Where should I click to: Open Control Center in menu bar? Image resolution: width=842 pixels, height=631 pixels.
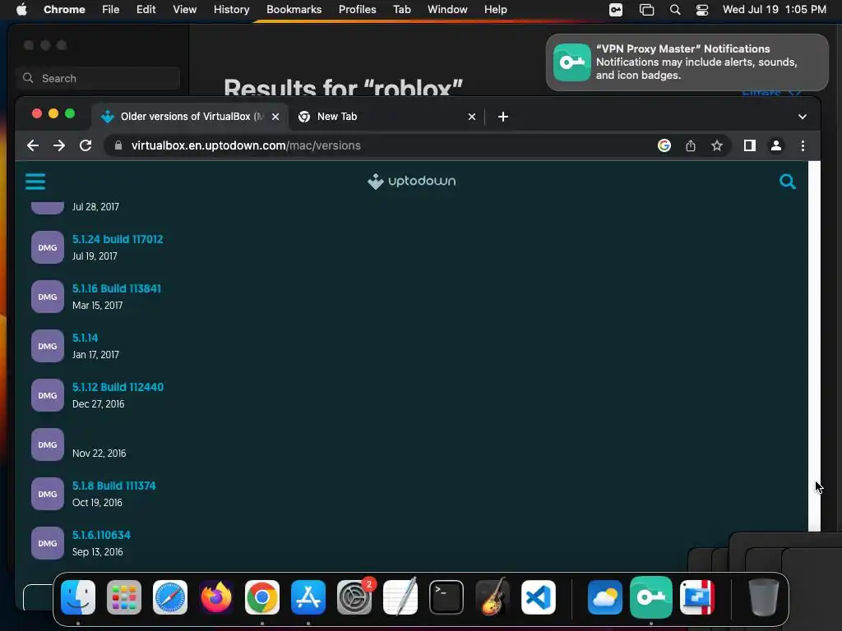tap(702, 10)
